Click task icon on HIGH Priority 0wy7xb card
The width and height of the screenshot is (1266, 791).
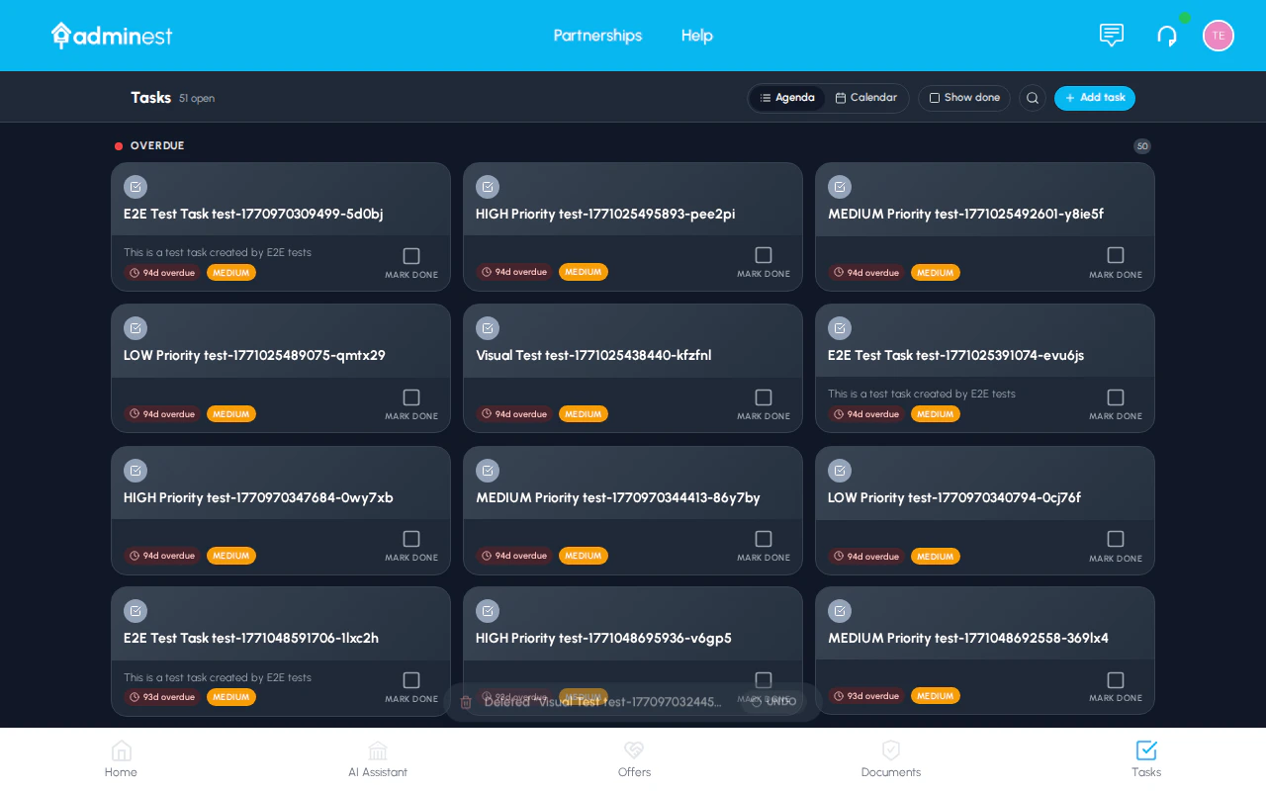click(136, 471)
